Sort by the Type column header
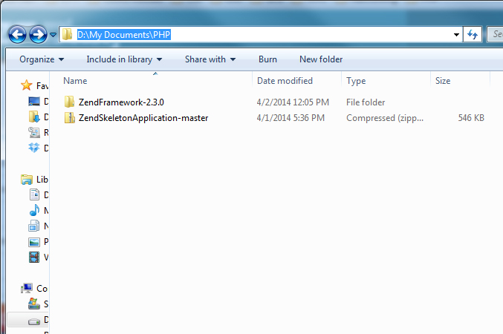The width and height of the screenshot is (503, 334). point(356,81)
